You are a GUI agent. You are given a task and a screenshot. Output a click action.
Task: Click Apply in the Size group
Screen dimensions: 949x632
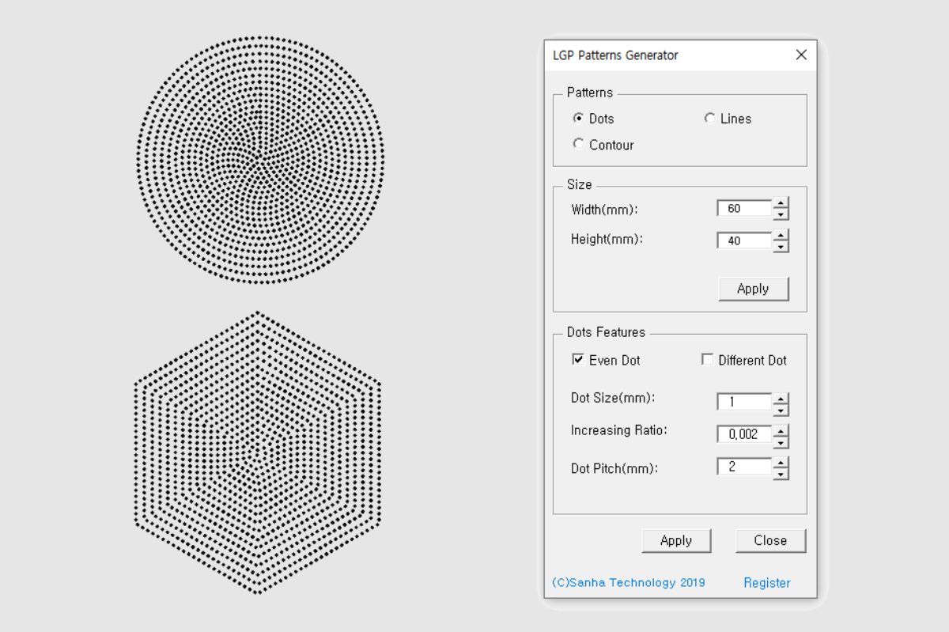pos(753,289)
